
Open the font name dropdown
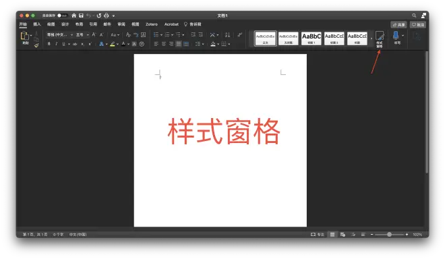71,34
